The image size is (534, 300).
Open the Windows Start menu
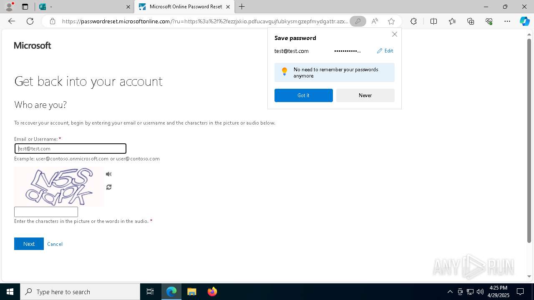tap(10, 292)
